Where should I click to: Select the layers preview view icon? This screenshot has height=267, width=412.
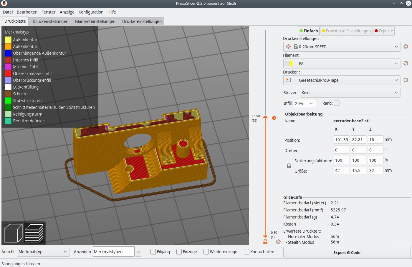point(34,233)
